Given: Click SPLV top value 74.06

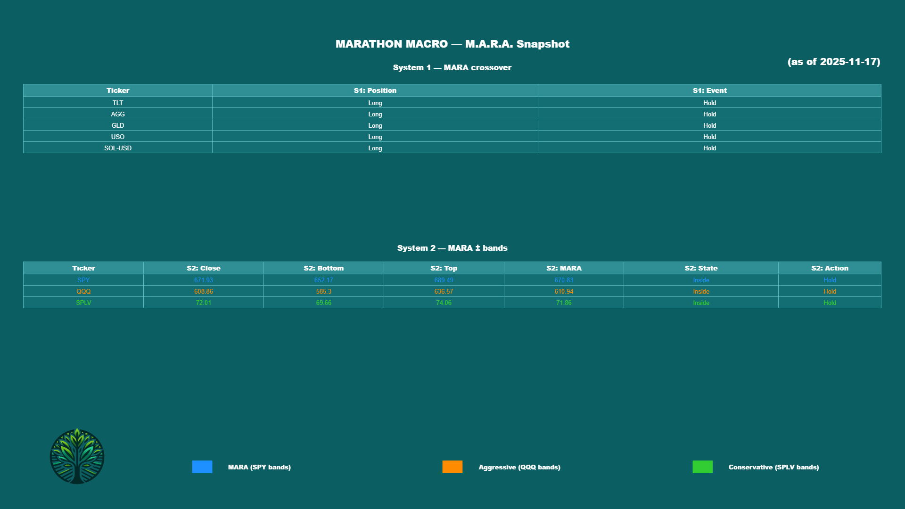Looking at the screenshot, I should click(x=444, y=303).
